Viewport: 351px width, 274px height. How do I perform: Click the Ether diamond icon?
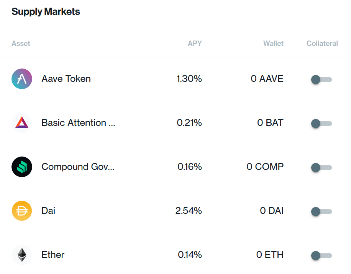tap(22, 255)
